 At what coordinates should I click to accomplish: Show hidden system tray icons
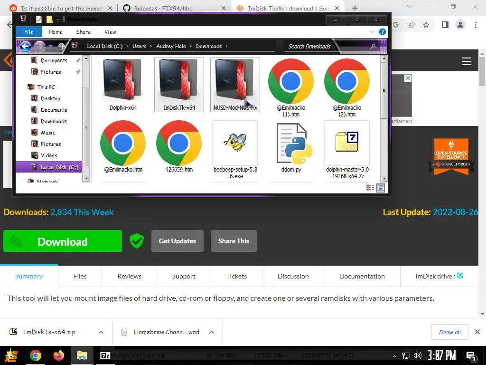coord(394,355)
